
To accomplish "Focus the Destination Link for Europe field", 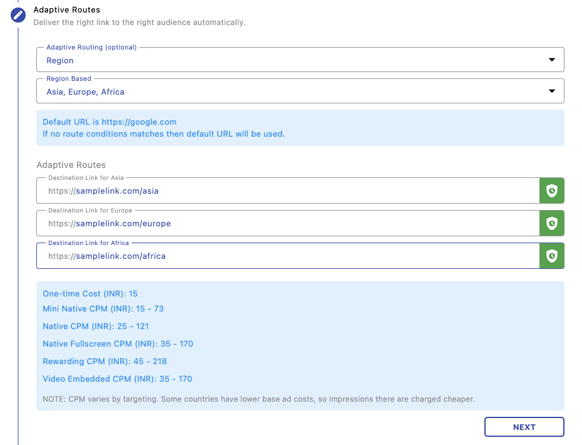I will pyautogui.click(x=288, y=224).
